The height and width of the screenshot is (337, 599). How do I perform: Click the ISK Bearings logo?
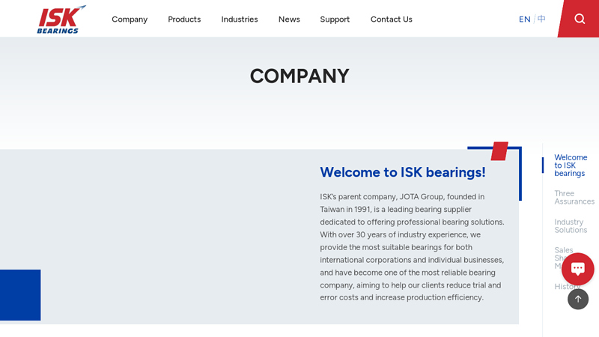pyautogui.click(x=61, y=19)
